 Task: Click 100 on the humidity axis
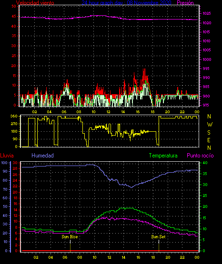(x=4, y=163)
